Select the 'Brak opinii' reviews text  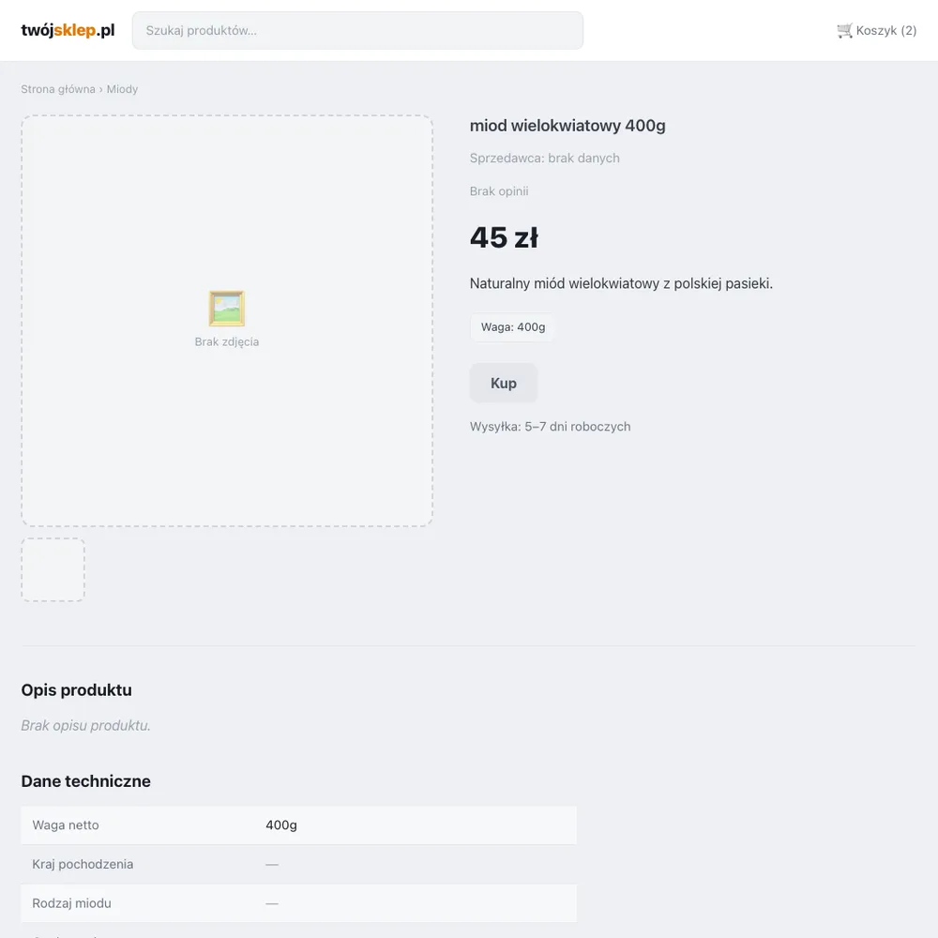click(499, 191)
